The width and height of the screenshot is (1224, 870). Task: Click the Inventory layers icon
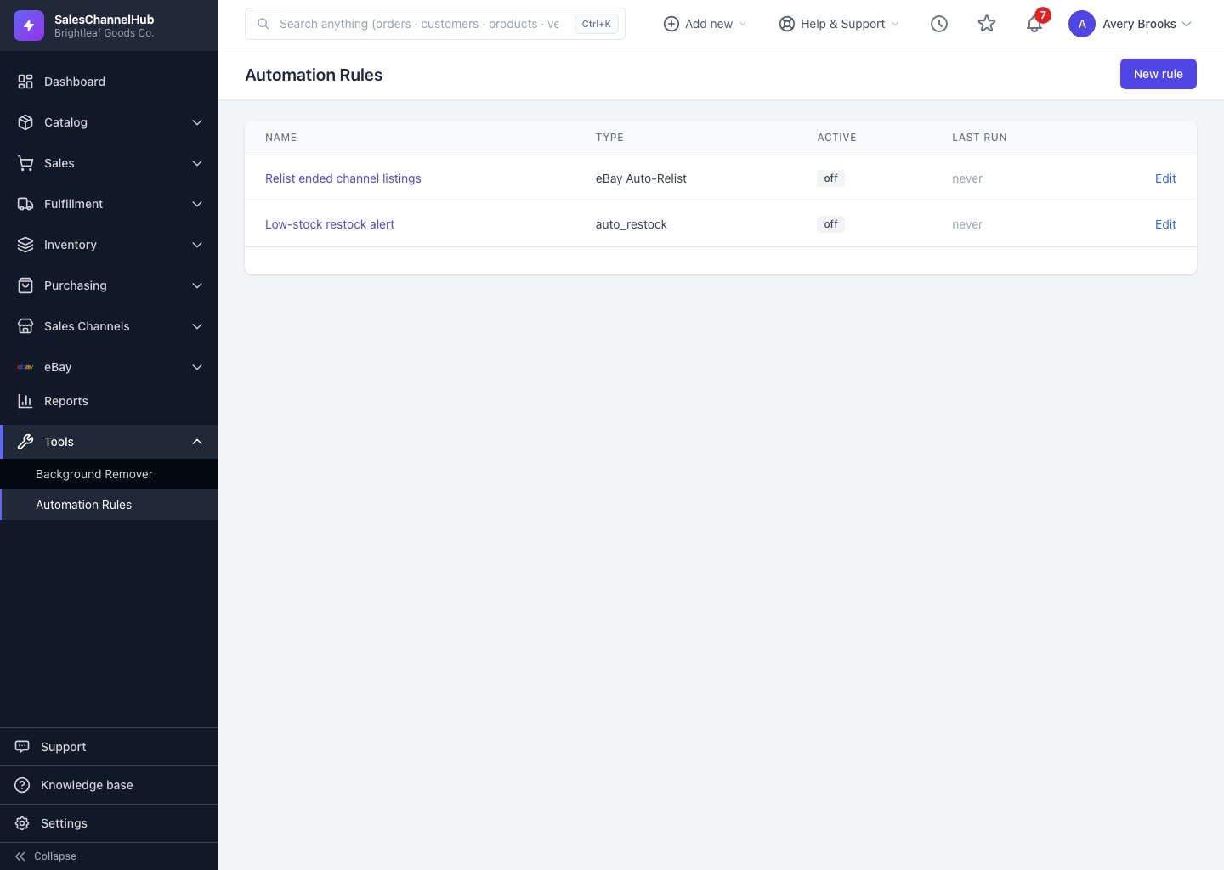pos(25,245)
